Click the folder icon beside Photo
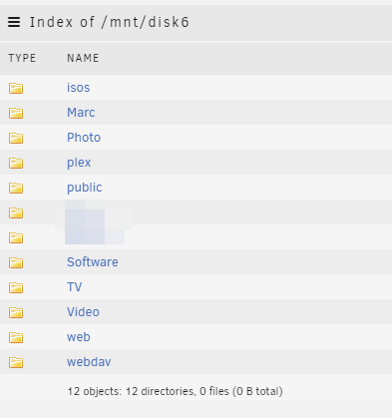 click(x=16, y=138)
